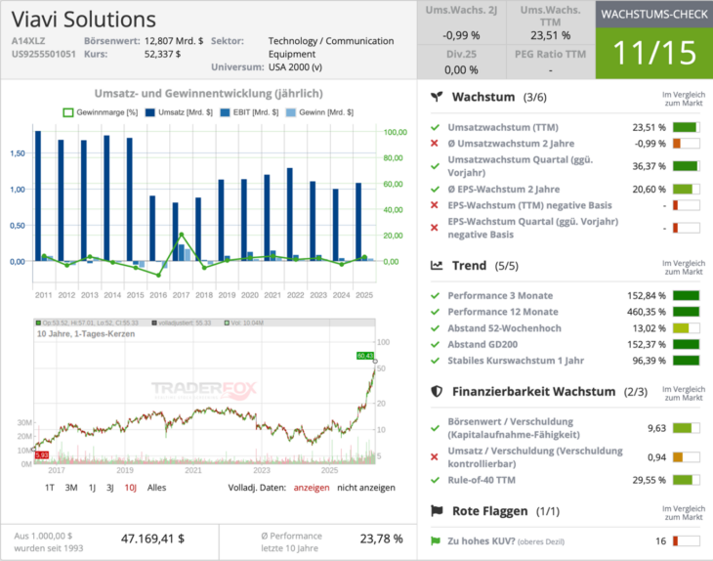Click checkmark beside Abstand GD200
Image resolution: width=713 pixels, height=561 pixels.
pyautogui.click(x=436, y=344)
